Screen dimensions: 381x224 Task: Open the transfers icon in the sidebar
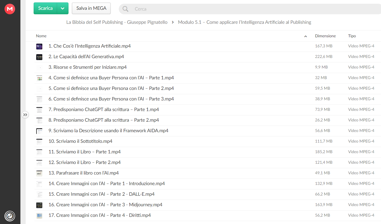pos(10,216)
